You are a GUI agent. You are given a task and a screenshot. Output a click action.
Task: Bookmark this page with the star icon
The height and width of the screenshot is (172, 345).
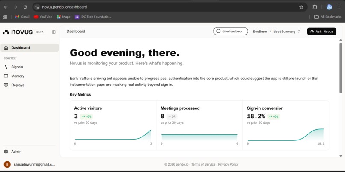click(301, 7)
